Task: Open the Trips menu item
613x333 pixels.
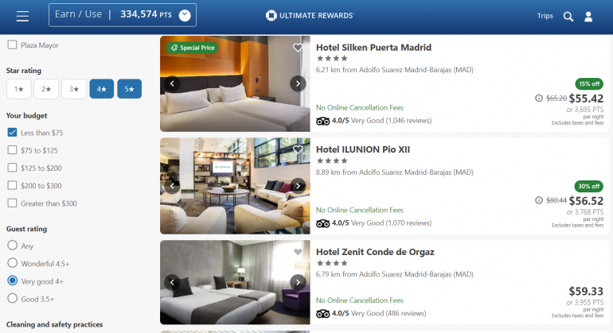Action: (x=545, y=16)
